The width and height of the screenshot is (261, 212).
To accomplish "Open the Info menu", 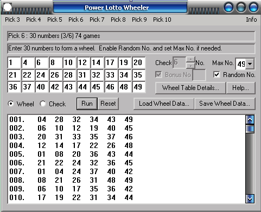I will (251, 20).
